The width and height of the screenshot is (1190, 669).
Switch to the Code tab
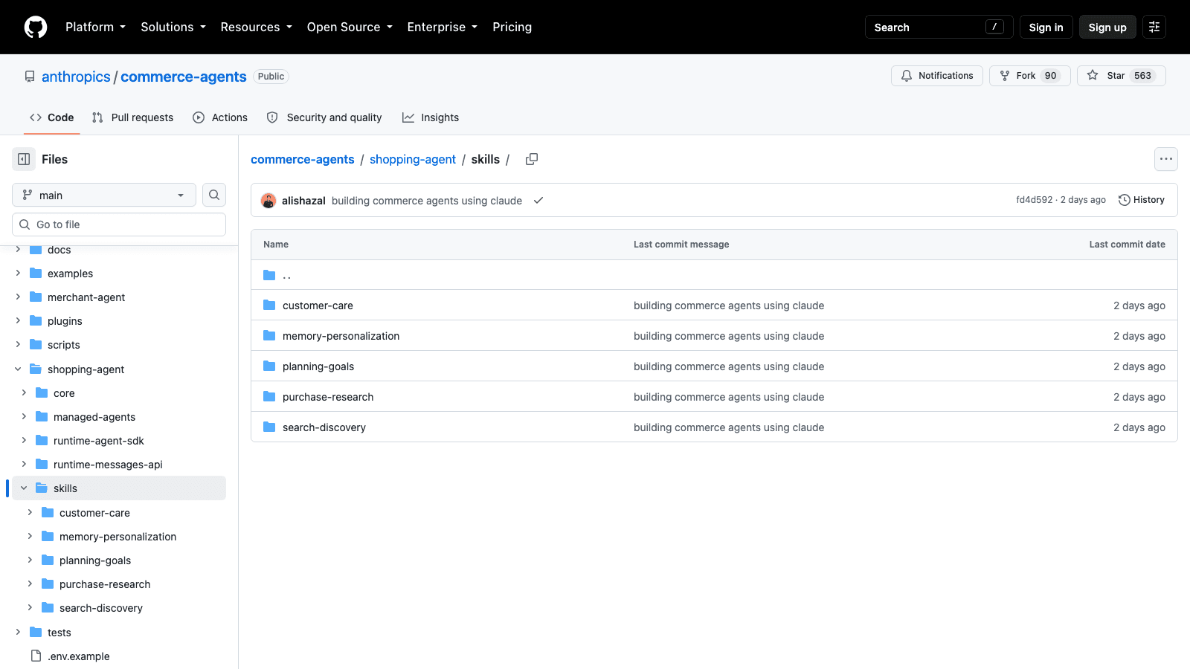[x=52, y=117]
